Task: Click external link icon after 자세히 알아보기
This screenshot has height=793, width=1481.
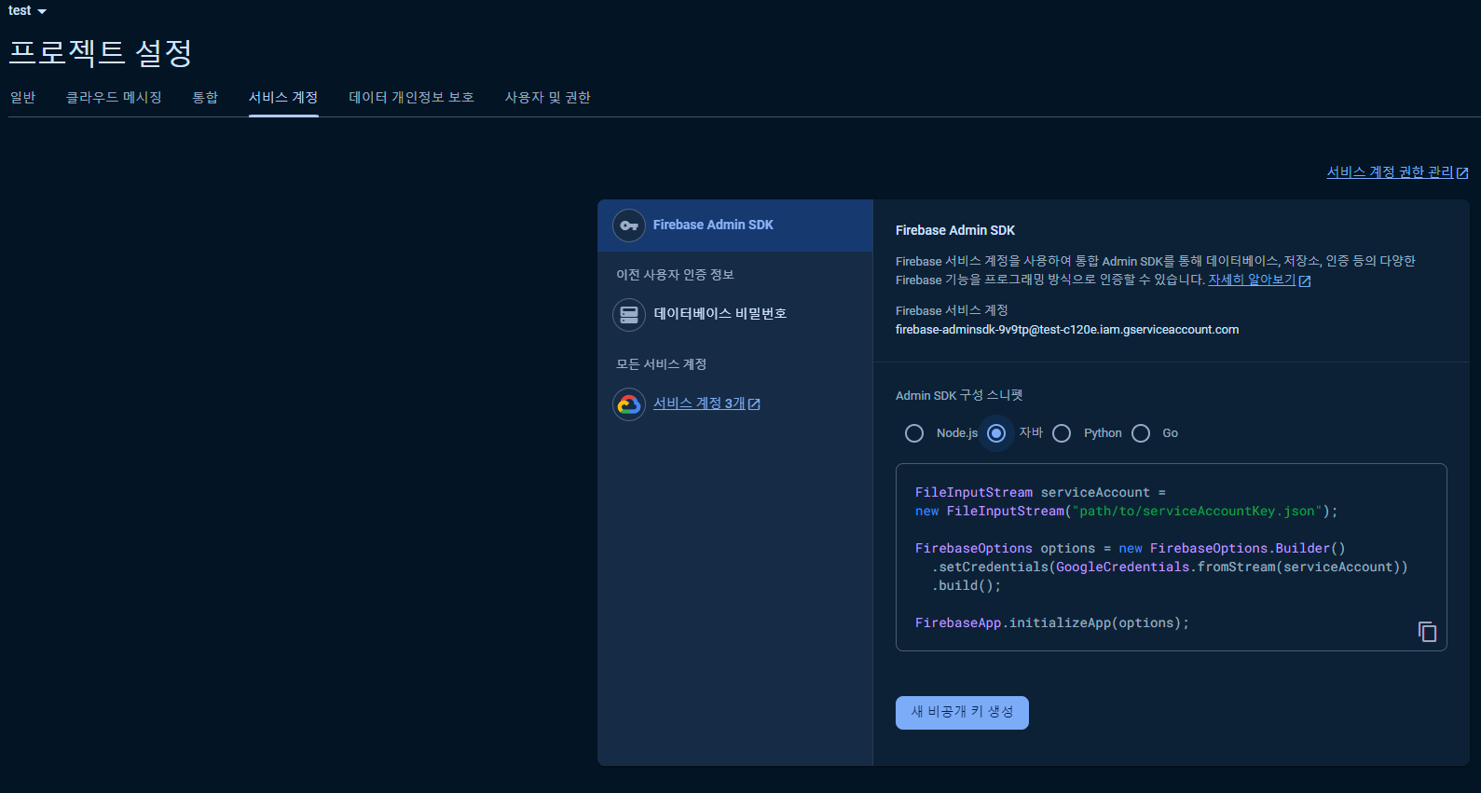Action: tap(1305, 280)
